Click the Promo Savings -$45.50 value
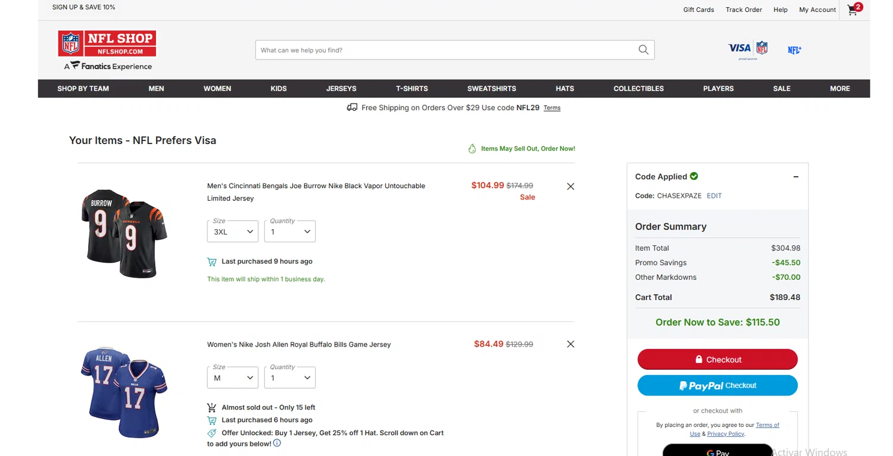893x456 pixels. [786, 263]
